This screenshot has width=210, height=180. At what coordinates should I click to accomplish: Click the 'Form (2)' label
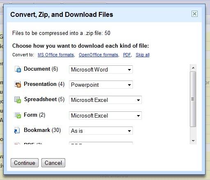pos(34,115)
